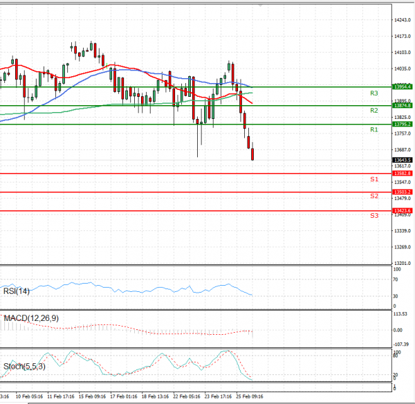This screenshot has width=415, height=404.
Task: Click the 13479.0 price axis value
Action: (403, 199)
